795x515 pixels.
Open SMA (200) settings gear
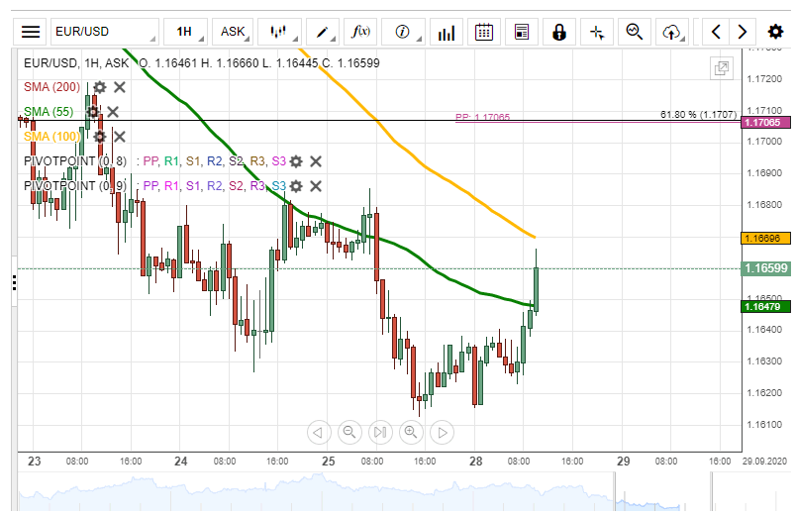(100, 87)
